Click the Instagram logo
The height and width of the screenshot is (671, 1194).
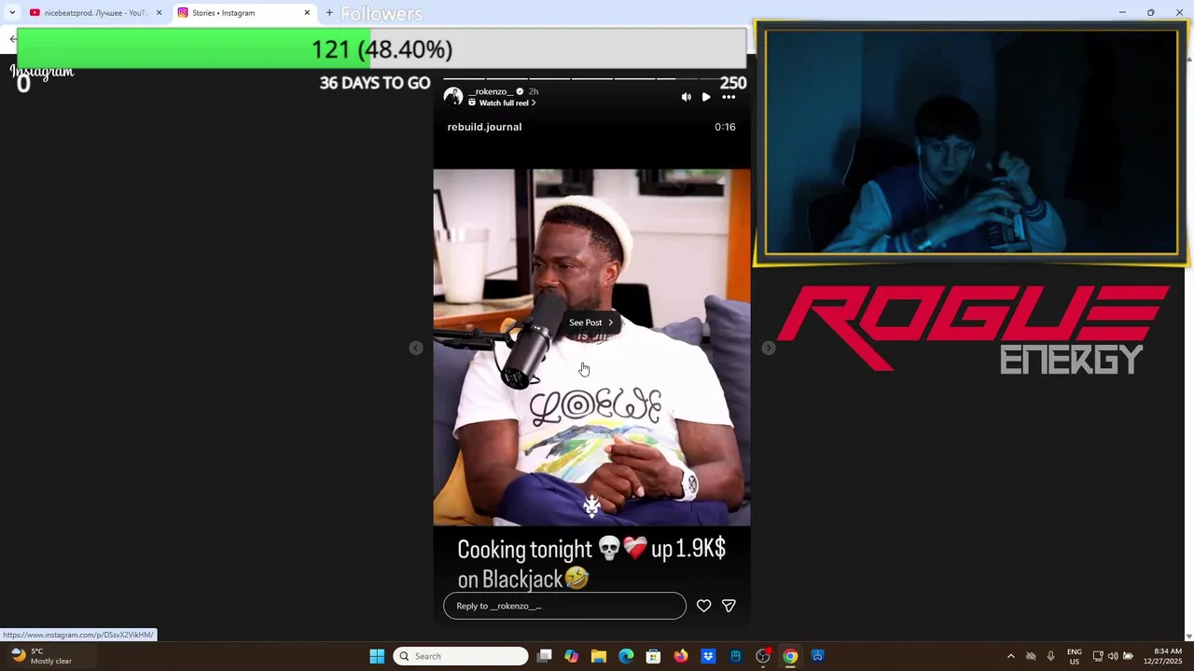pos(42,72)
